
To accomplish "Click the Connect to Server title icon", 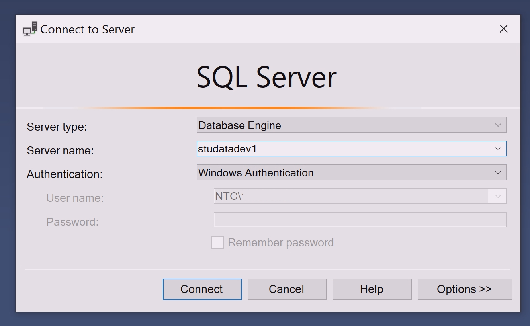I will click(30, 29).
